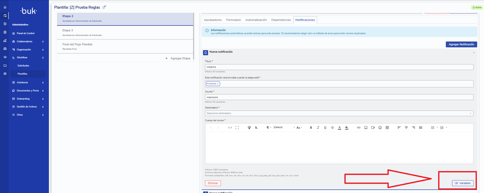Apply bold formatting in editor
This screenshot has width=484, height=193.
click(311, 128)
